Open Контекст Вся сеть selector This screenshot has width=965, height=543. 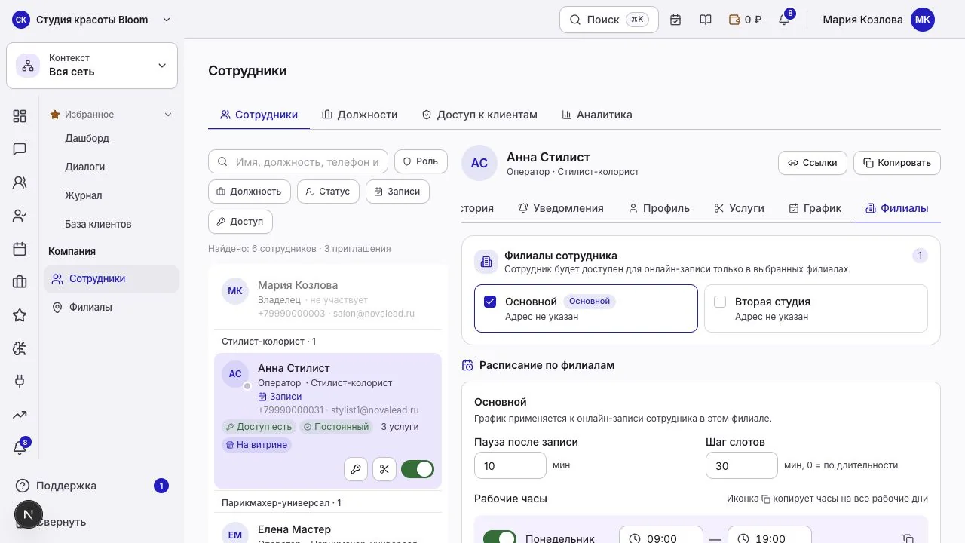pyautogui.click(x=92, y=65)
